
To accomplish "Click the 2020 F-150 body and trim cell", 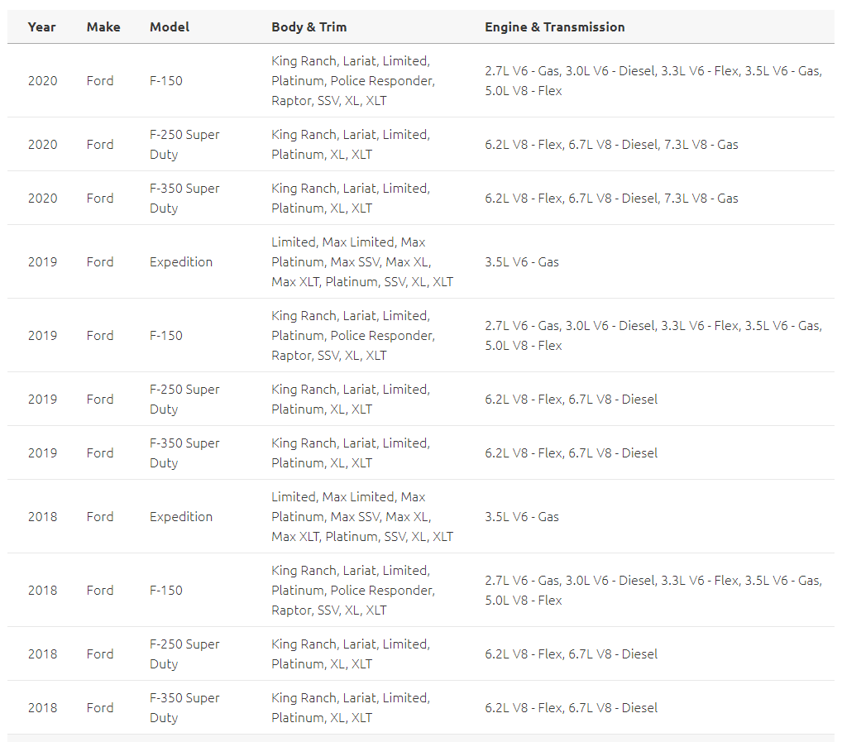I will (x=353, y=81).
